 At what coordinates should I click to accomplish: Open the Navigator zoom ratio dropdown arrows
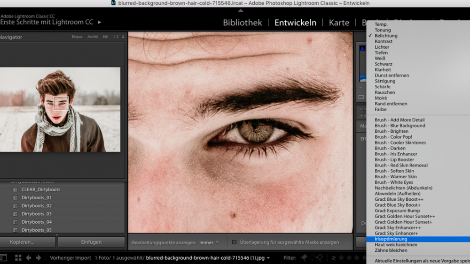click(x=123, y=37)
